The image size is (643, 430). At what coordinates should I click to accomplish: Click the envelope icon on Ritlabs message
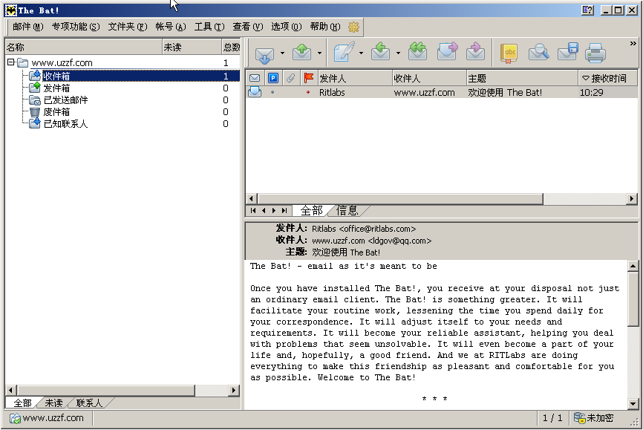(255, 92)
